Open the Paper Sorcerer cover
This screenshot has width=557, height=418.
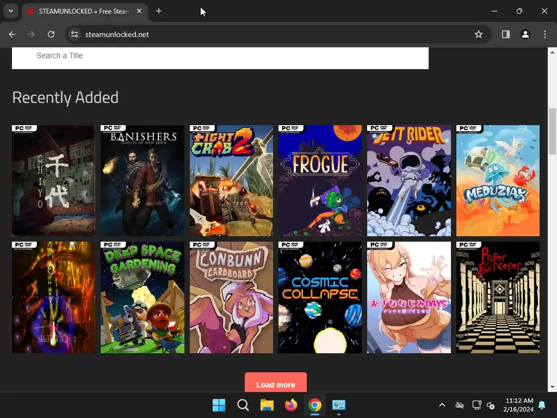click(498, 298)
